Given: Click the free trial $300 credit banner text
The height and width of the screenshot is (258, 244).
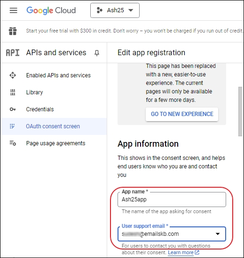Looking at the screenshot, I should click(134, 31).
